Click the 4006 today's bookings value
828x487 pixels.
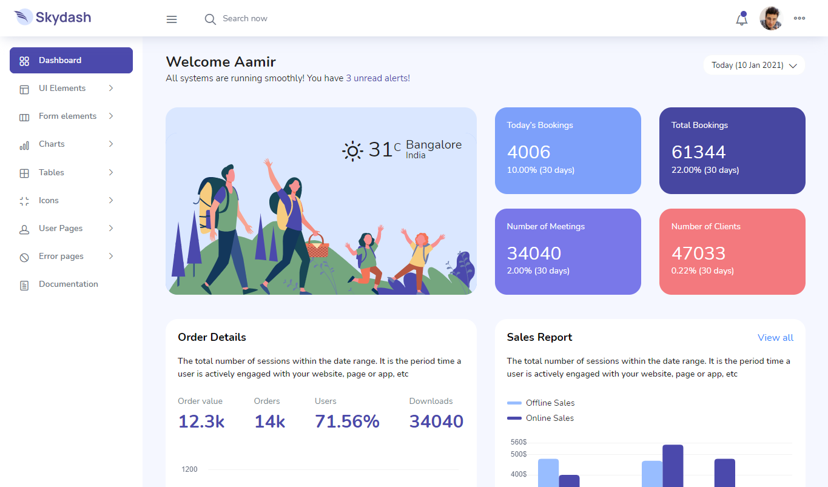coord(528,152)
